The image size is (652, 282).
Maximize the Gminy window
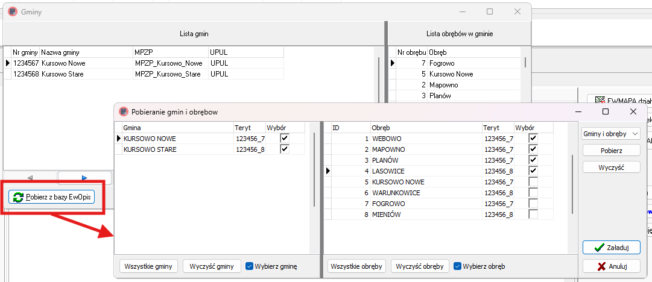point(490,11)
